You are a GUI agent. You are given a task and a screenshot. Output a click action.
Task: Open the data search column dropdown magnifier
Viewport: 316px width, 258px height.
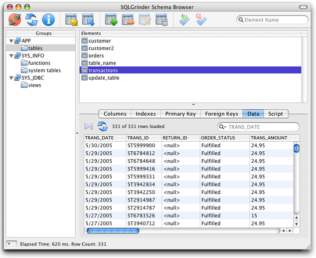click(223, 127)
